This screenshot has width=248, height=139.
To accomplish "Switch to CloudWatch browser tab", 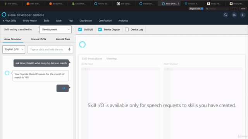I will point(79,3).
